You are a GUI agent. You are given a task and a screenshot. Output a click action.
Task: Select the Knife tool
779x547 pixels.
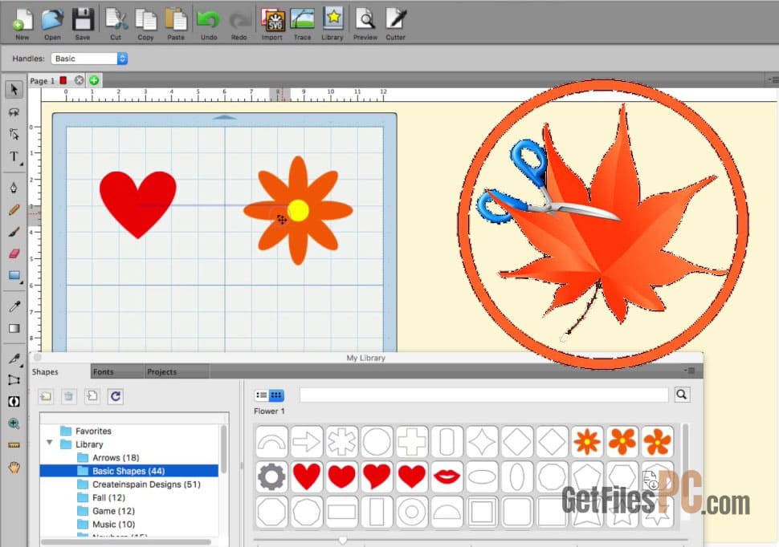coord(14,359)
